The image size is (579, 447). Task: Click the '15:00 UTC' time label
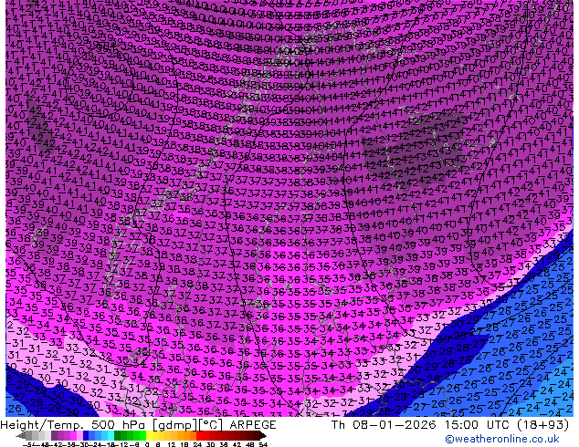click(x=477, y=425)
